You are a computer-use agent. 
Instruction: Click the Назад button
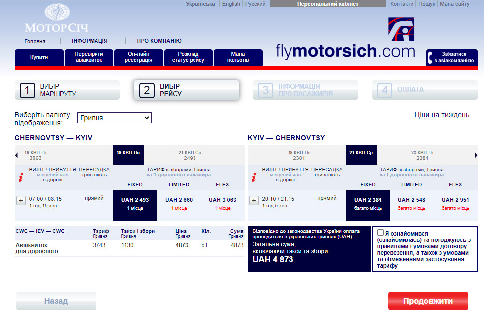(x=56, y=301)
